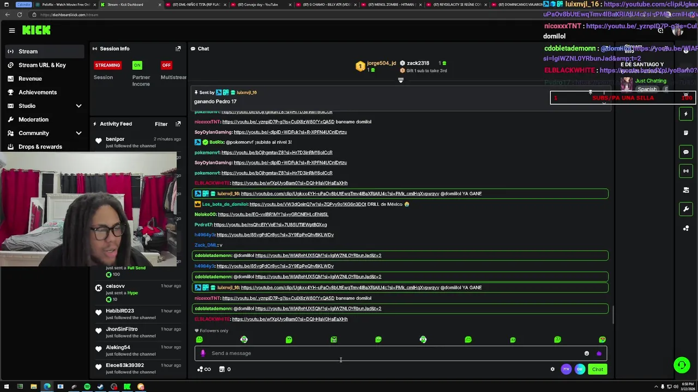Pop out the Activity Feed panel

tap(178, 124)
